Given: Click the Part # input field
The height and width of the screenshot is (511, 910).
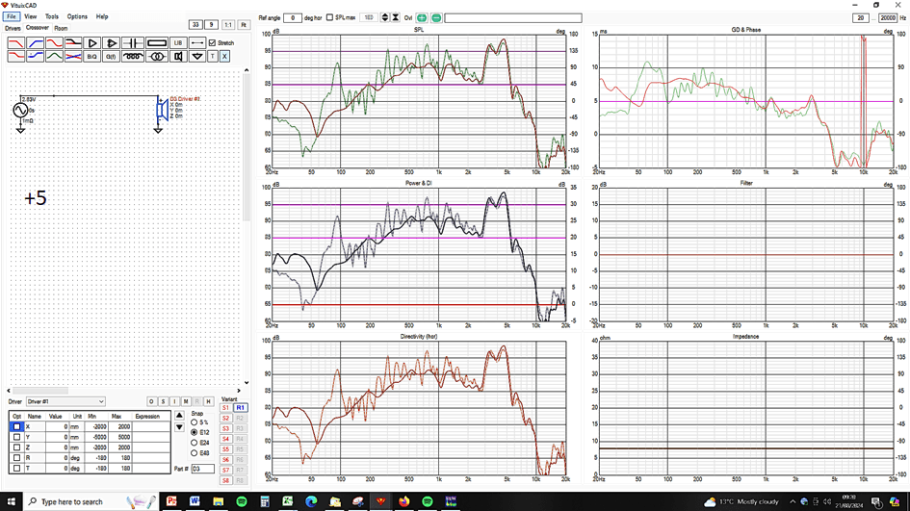Looking at the screenshot, I should (x=202, y=469).
